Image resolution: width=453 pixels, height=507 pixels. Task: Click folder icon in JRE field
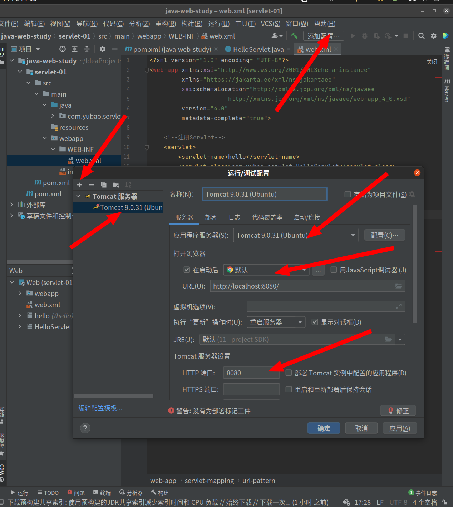click(x=388, y=339)
